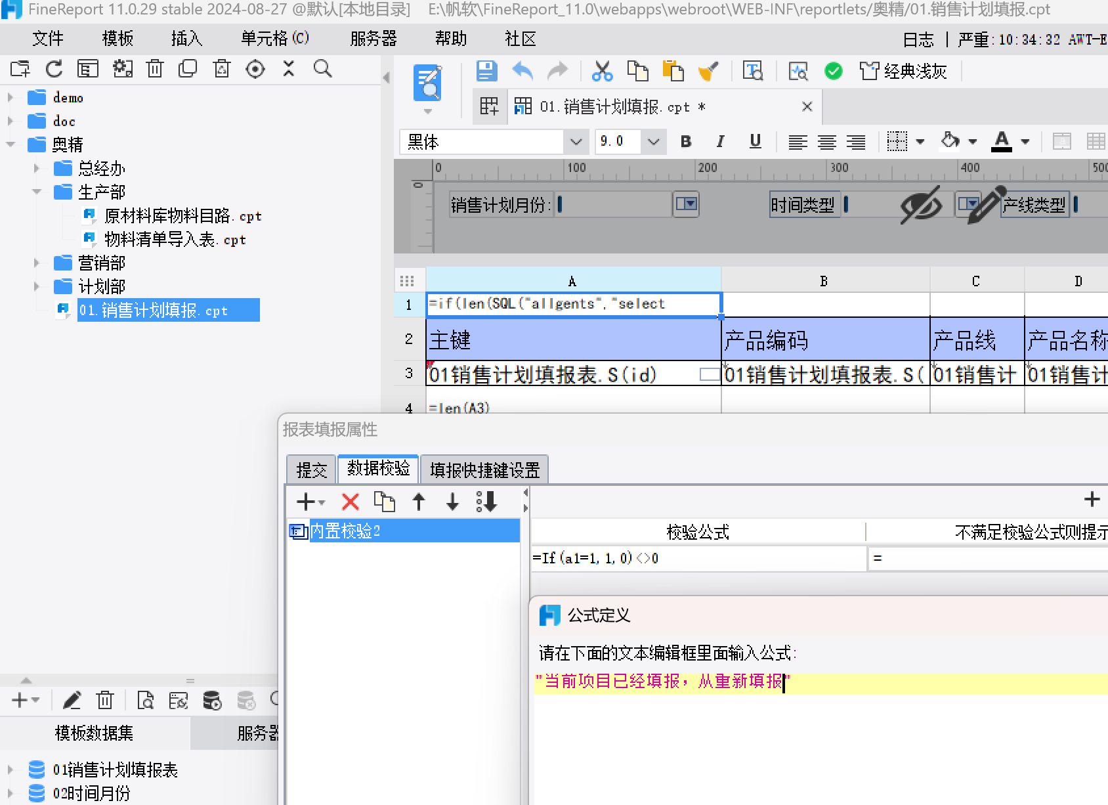Screen dimensions: 1108x805
Task: Open the font size 9.0 dropdown
Action: [653, 142]
